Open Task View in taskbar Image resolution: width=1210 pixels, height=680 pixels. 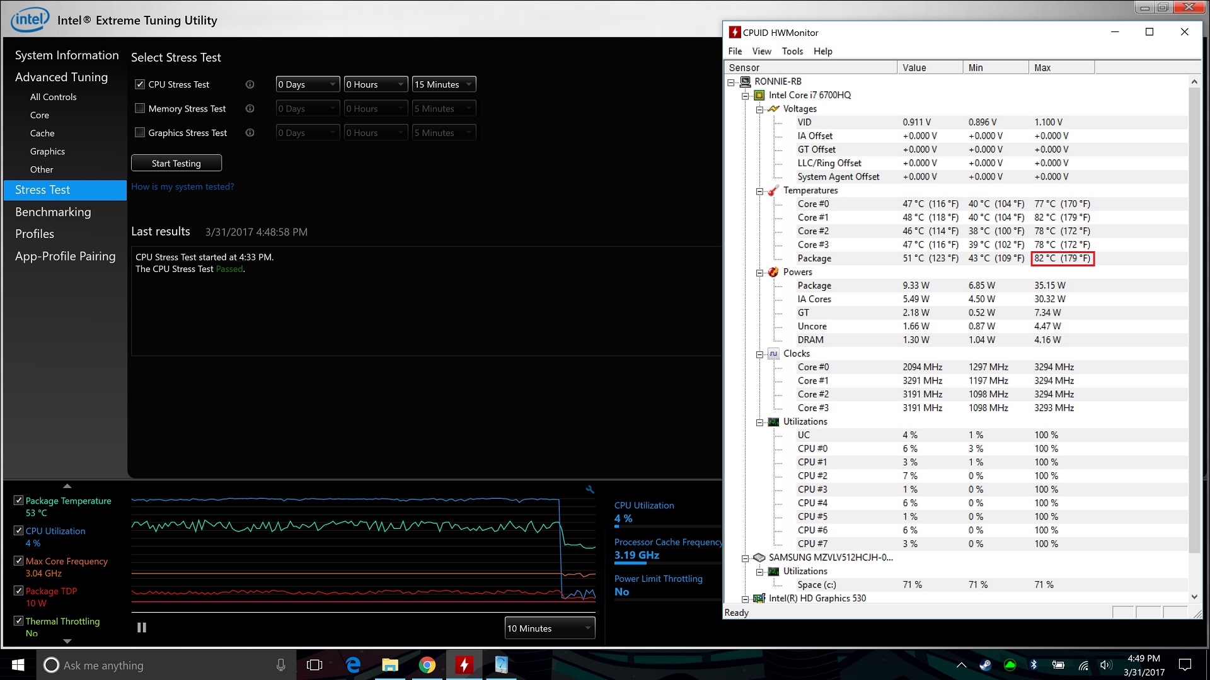coord(314,665)
